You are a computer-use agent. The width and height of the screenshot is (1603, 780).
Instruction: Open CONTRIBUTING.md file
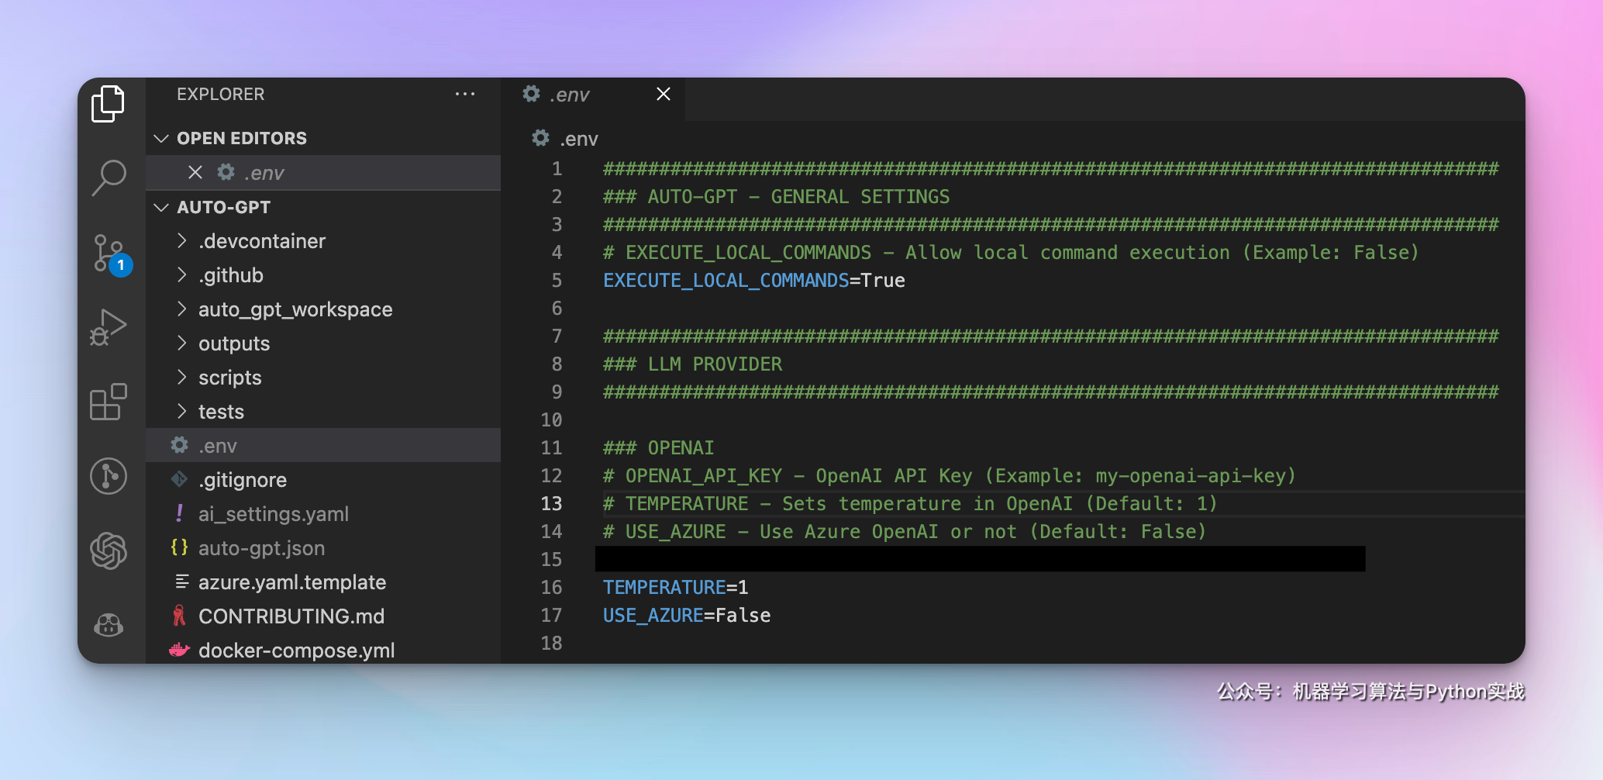[323, 616]
